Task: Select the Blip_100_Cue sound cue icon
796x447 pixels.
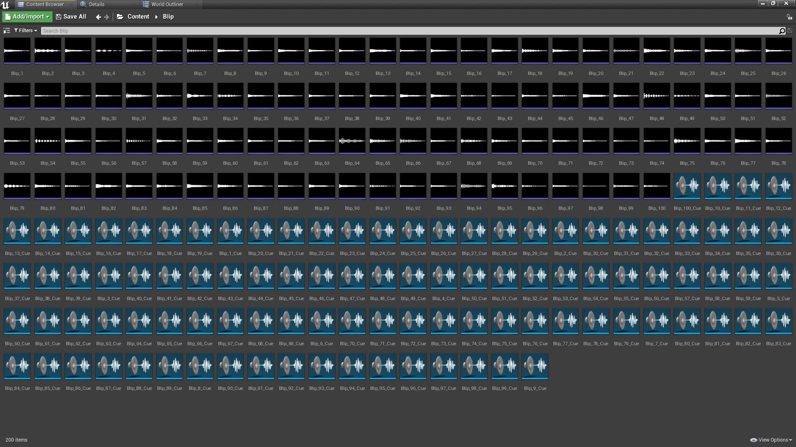Action: pos(687,186)
